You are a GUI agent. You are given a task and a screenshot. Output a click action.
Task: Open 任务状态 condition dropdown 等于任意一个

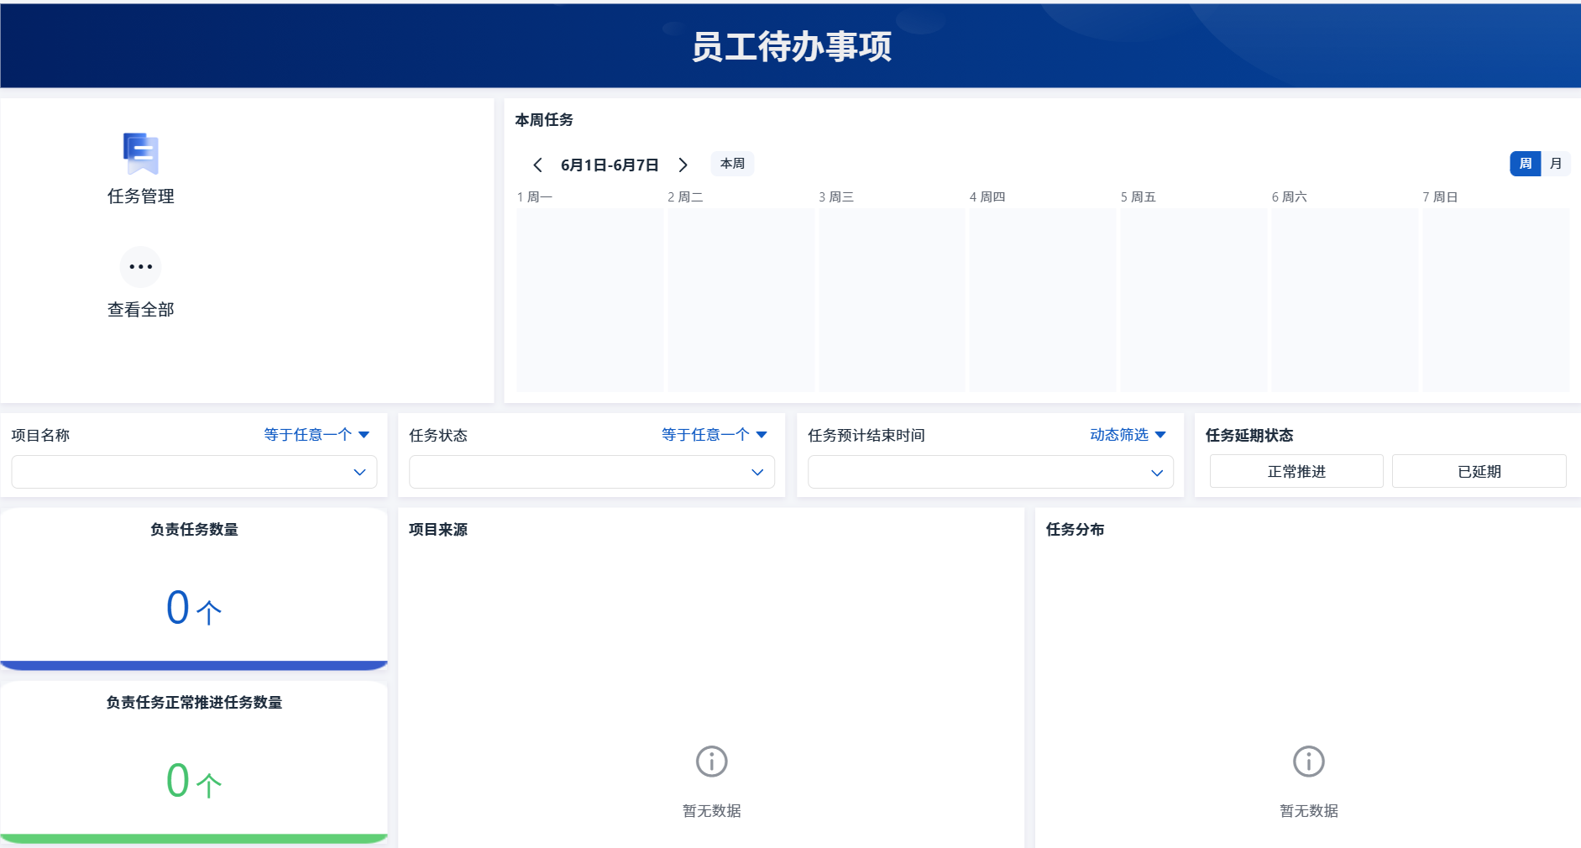click(x=715, y=435)
